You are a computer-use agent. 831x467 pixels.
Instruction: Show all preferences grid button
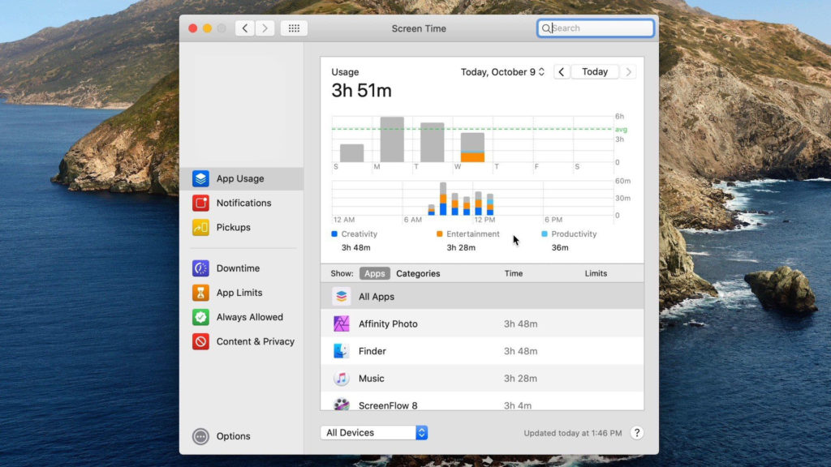(x=294, y=28)
